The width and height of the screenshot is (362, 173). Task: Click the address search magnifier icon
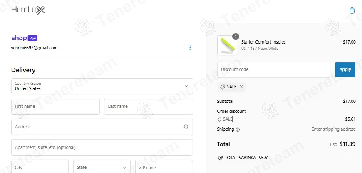click(x=186, y=127)
